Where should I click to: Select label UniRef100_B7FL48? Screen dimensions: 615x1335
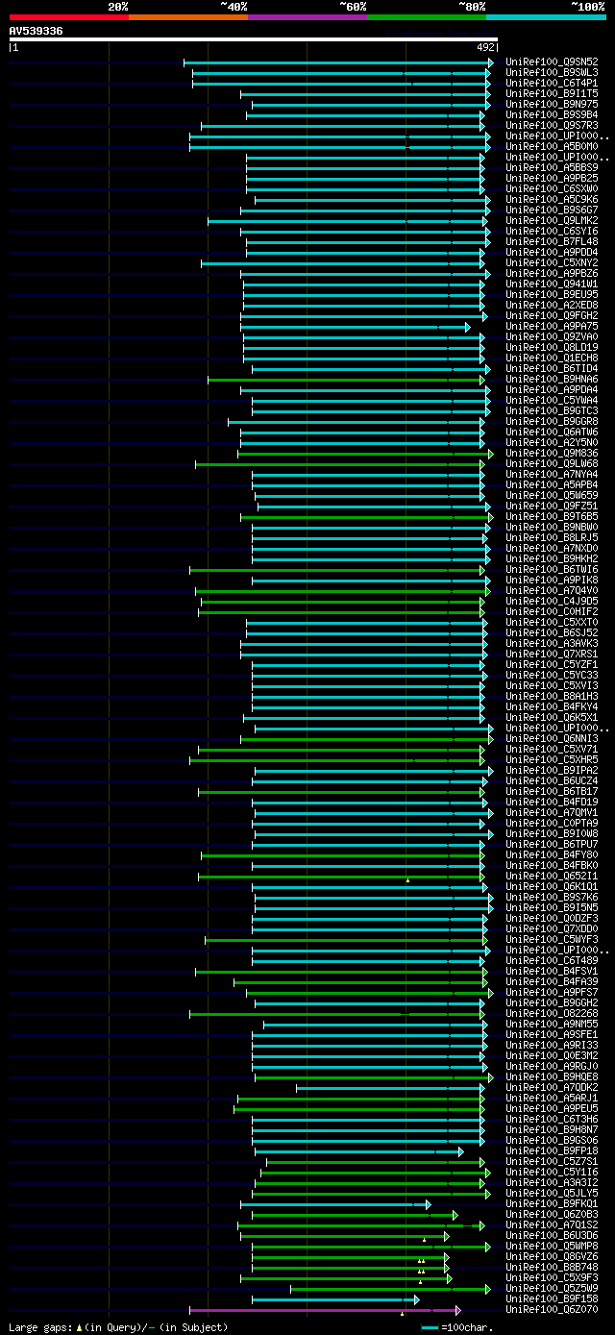pos(552,241)
